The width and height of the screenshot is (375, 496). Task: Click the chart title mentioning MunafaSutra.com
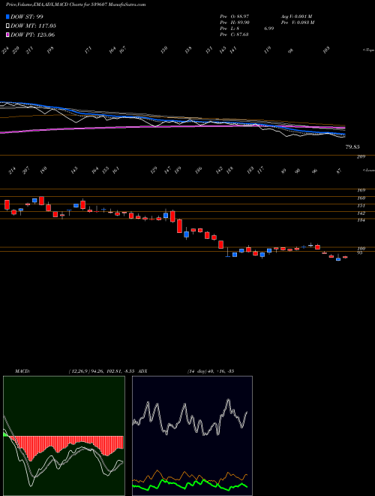(x=76, y=5)
